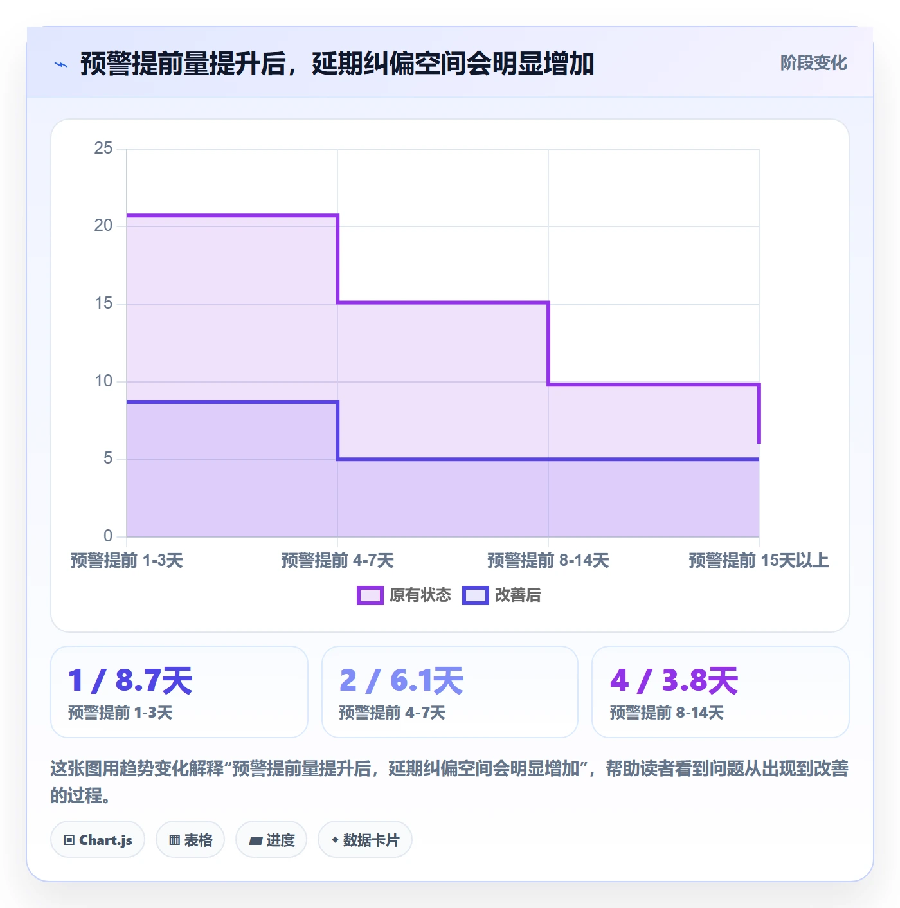This screenshot has height=908, width=900.
Task: Toggle the 改善后 legend swatch
Action: pos(475,595)
